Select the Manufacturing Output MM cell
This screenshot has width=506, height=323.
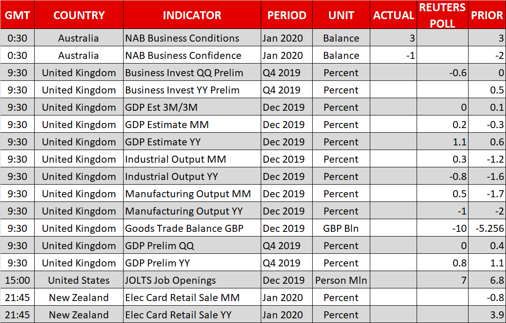click(188, 194)
